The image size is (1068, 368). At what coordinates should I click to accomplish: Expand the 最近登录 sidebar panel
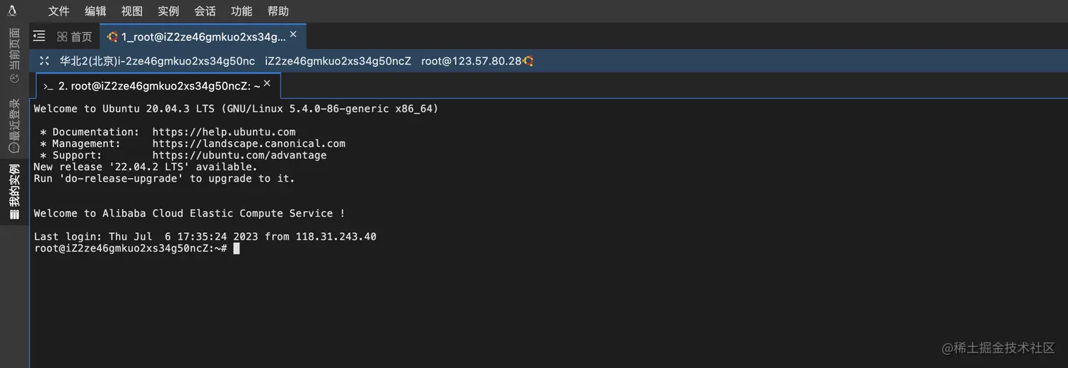point(14,126)
